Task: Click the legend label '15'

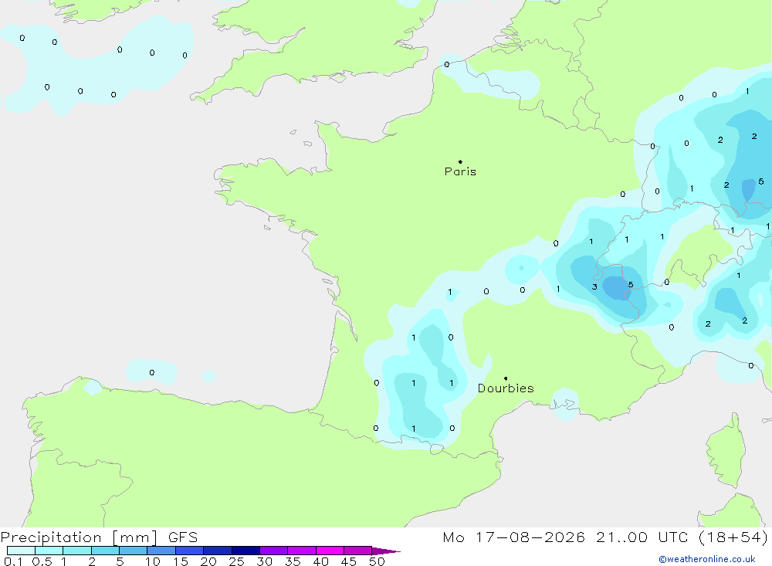Action: [x=181, y=561]
